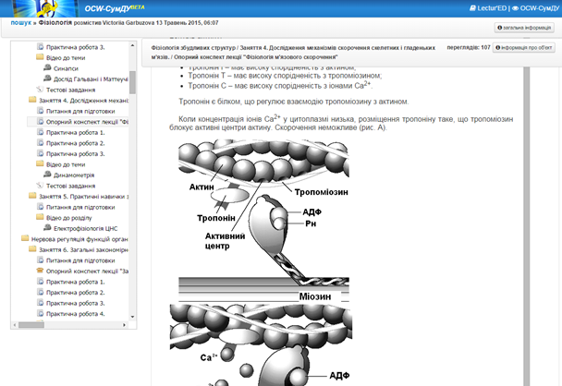562x386 pixels.
Task: Click the tree panel scroll-down arrow
Action: [x=132, y=317]
